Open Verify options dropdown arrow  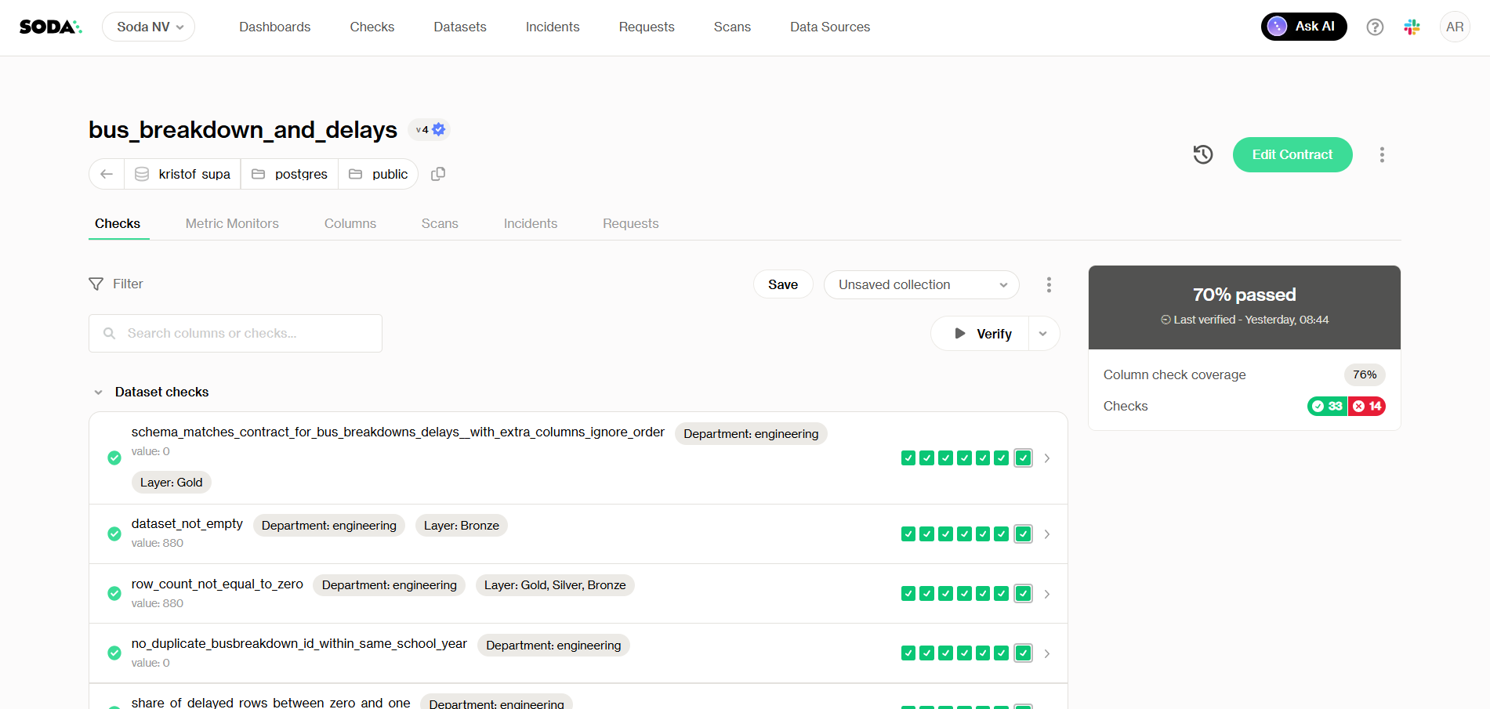pos(1042,334)
